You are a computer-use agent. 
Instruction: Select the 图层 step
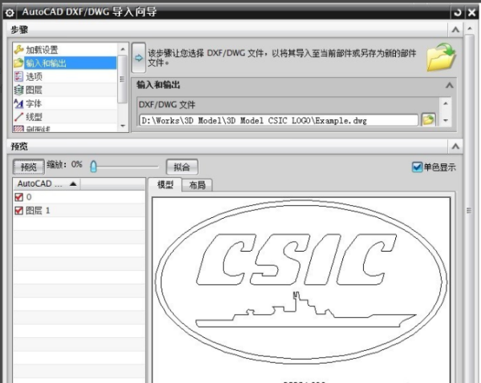[x=65, y=91]
